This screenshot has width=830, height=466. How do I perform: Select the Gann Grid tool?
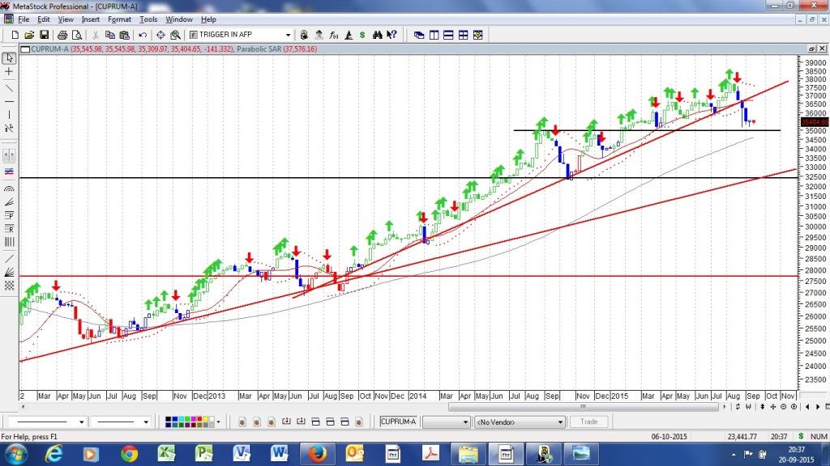click(9, 286)
